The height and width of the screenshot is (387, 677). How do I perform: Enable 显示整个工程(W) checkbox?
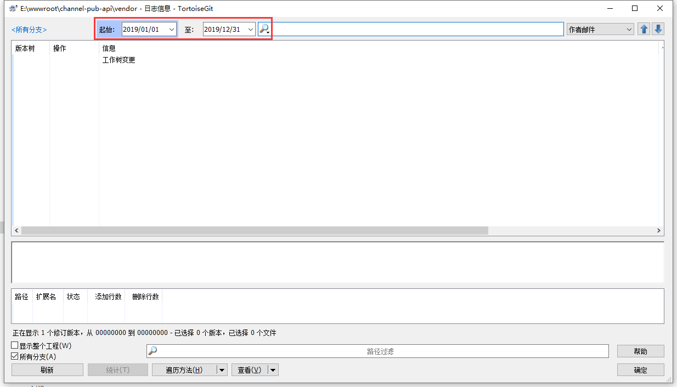coord(15,346)
